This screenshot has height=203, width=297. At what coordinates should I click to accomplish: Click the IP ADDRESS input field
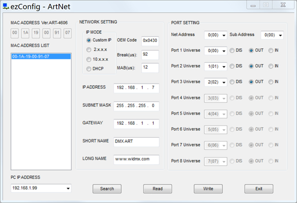[137, 88]
